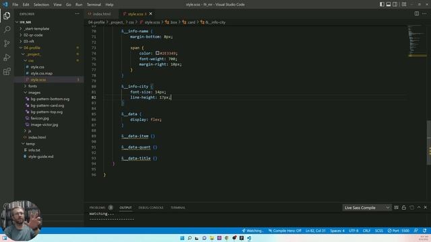Image resolution: width=431 pixels, height=242 pixels.
Task: Open editor more actions menu
Action: click(424, 13)
